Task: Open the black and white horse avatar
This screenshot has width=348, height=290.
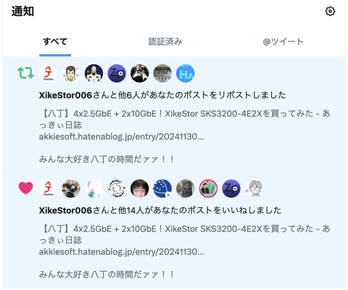Action: point(140,73)
